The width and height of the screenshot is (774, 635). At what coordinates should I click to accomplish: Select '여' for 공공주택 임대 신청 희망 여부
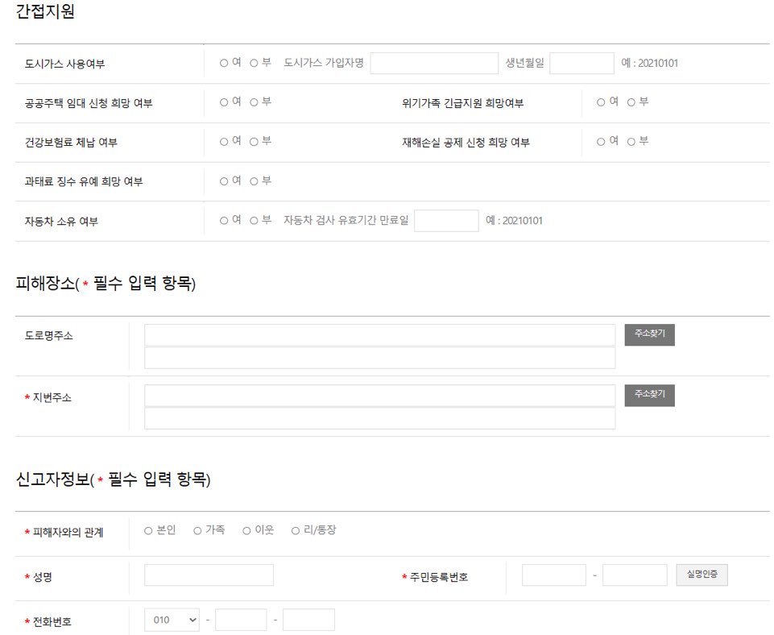pos(223,102)
